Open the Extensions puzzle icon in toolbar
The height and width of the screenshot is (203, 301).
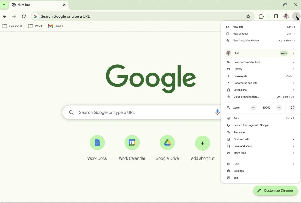[261, 16]
